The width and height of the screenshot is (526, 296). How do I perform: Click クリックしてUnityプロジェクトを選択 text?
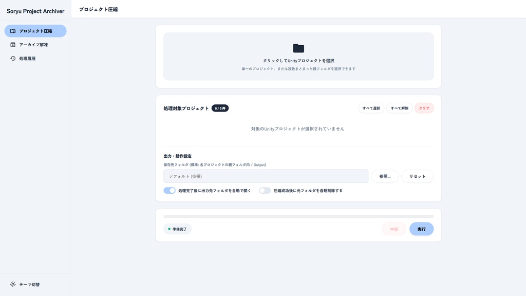point(298,61)
